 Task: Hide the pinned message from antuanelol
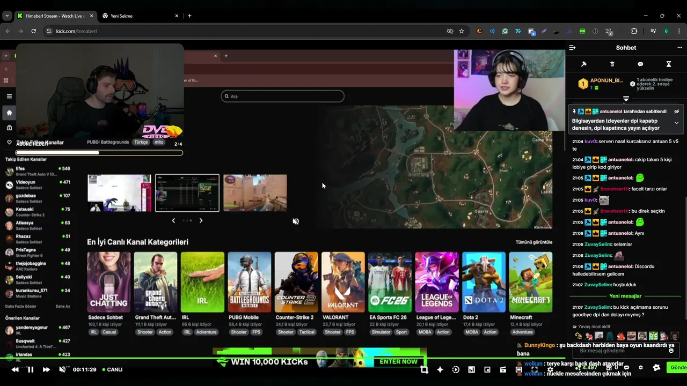(676, 112)
